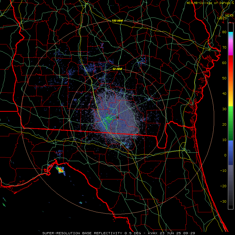Click the cyan segment of the color bar
Image resolution: width=235 pixels, height=235 pixels.
pyautogui.click(x=231, y=34)
